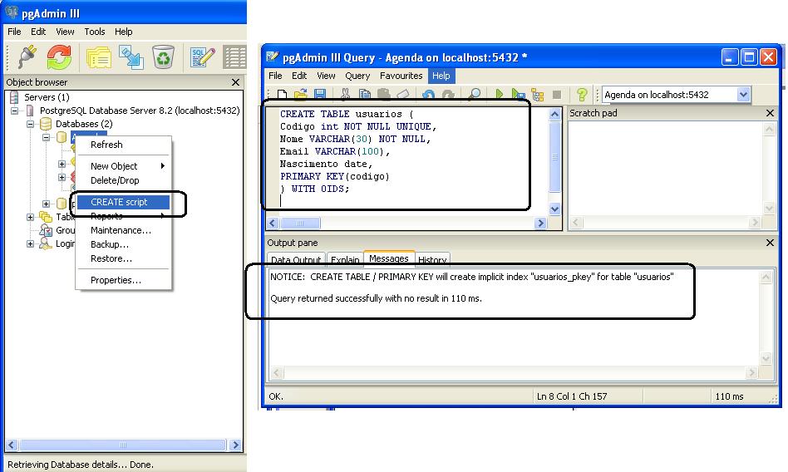
Task: Close the Scratch pad panel
Action: click(x=770, y=113)
